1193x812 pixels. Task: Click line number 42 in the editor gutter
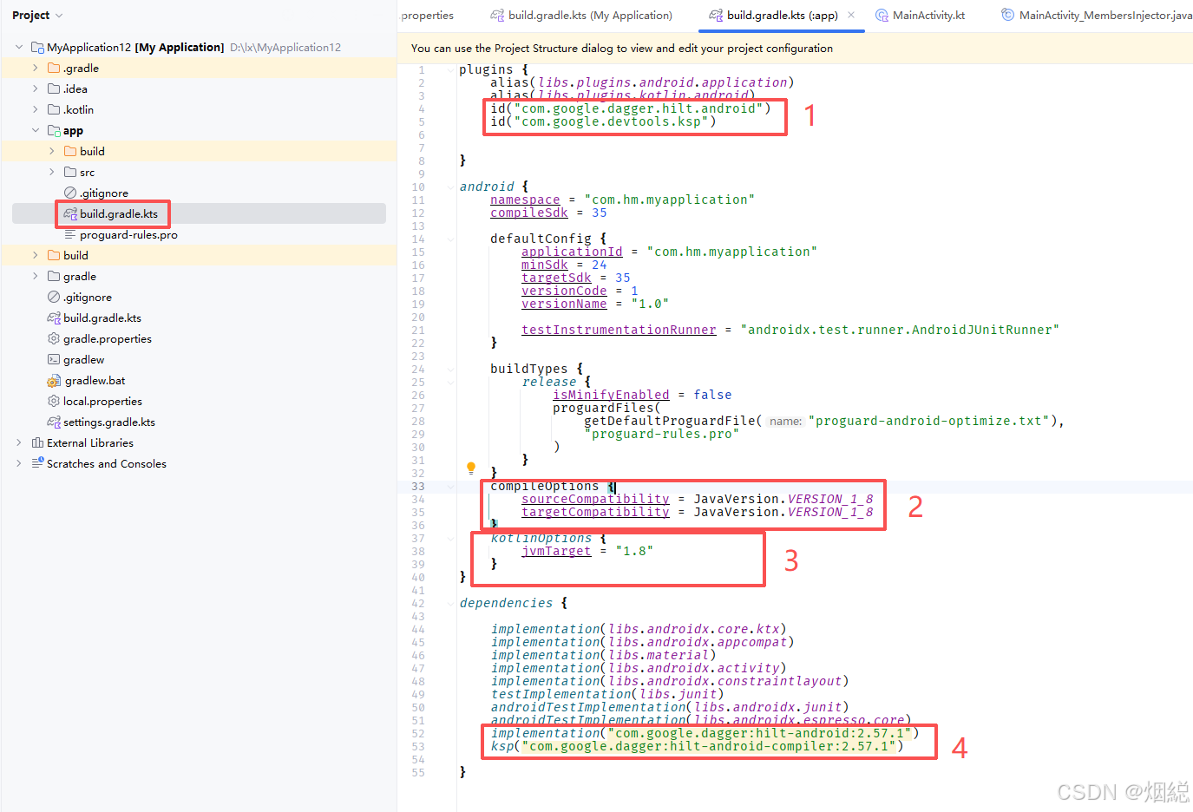tap(417, 602)
